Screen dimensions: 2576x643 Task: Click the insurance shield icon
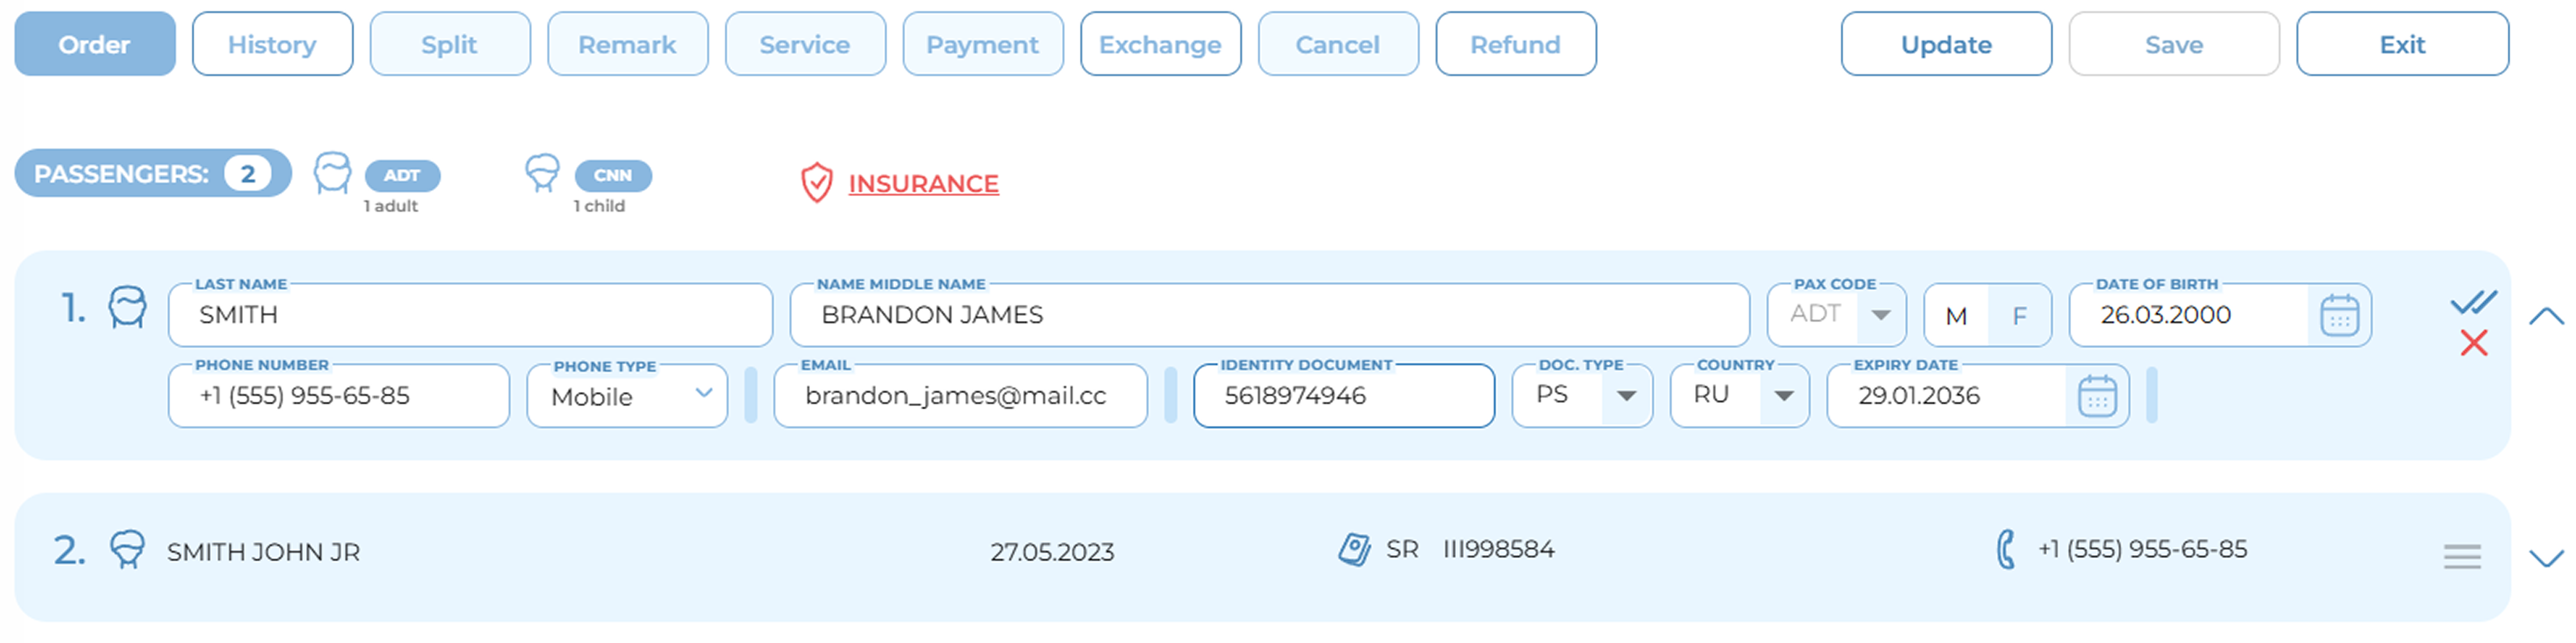coord(816,183)
